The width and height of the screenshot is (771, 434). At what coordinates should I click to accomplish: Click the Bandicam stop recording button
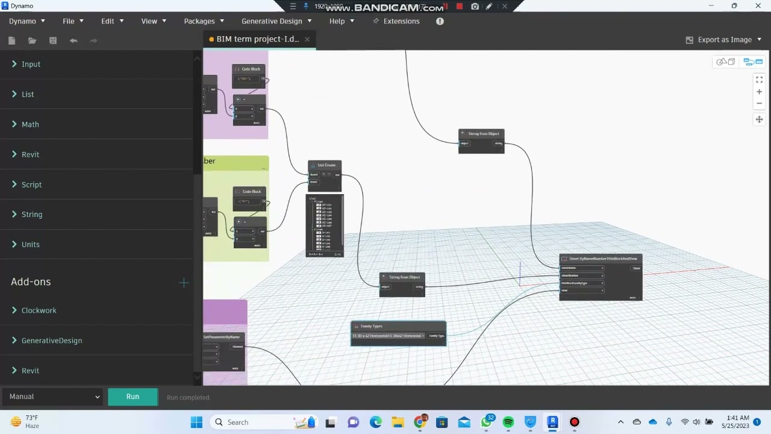459,7
